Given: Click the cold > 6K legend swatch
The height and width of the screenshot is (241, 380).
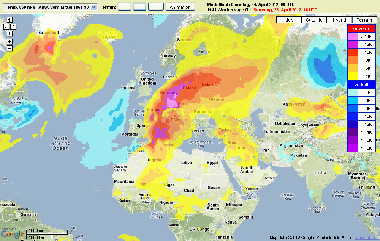Looking at the screenshot, I should coord(353,100).
